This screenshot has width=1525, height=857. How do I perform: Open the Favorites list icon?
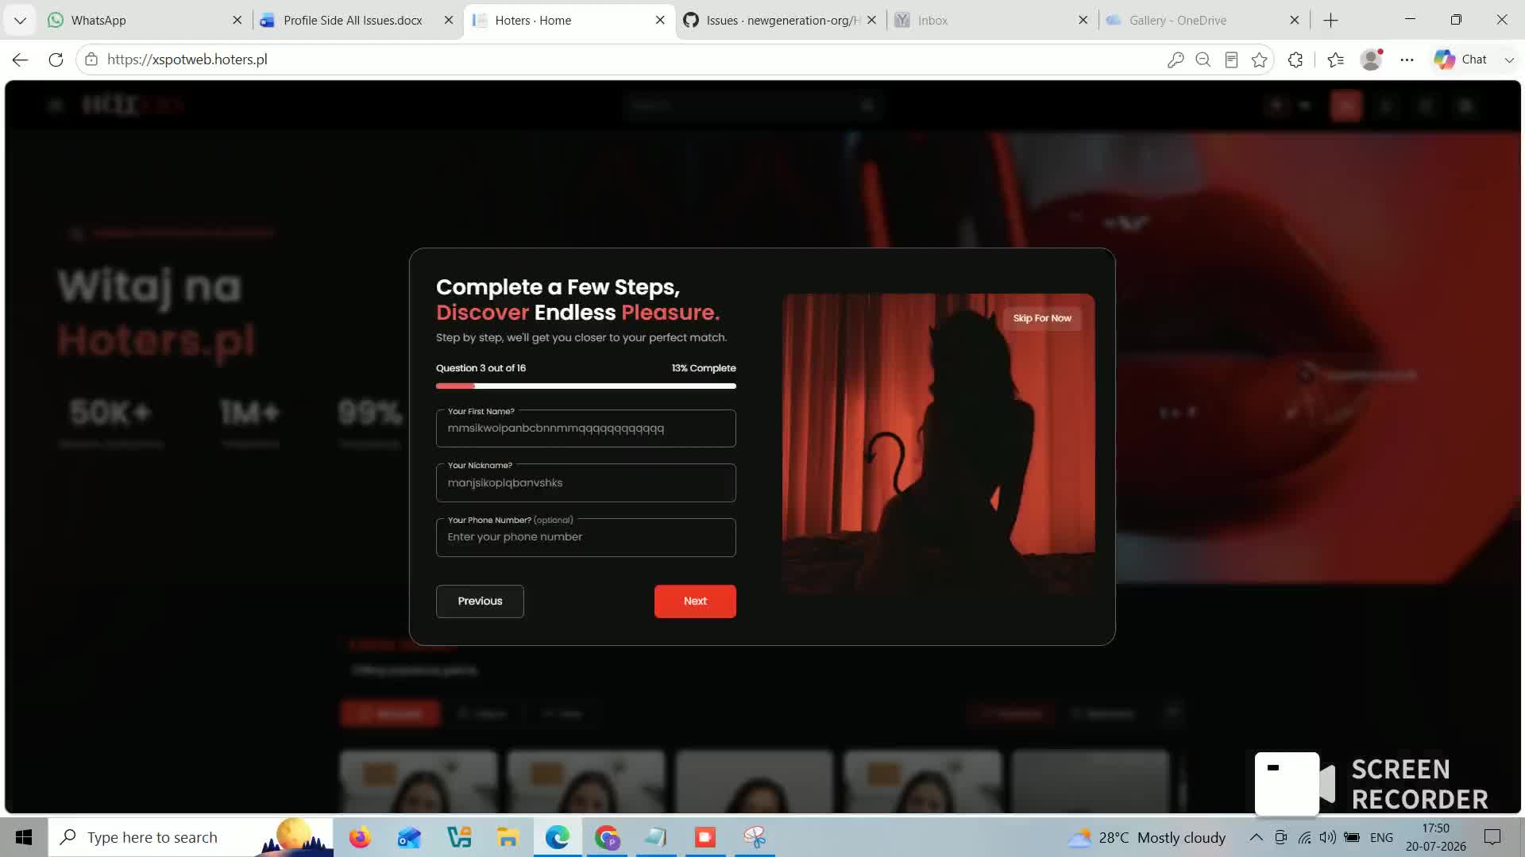click(x=1336, y=60)
